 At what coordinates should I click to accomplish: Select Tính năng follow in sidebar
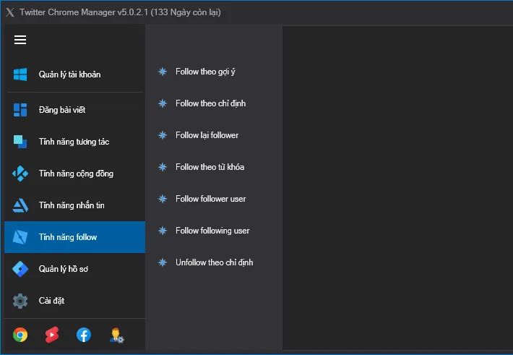pyautogui.click(x=74, y=236)
